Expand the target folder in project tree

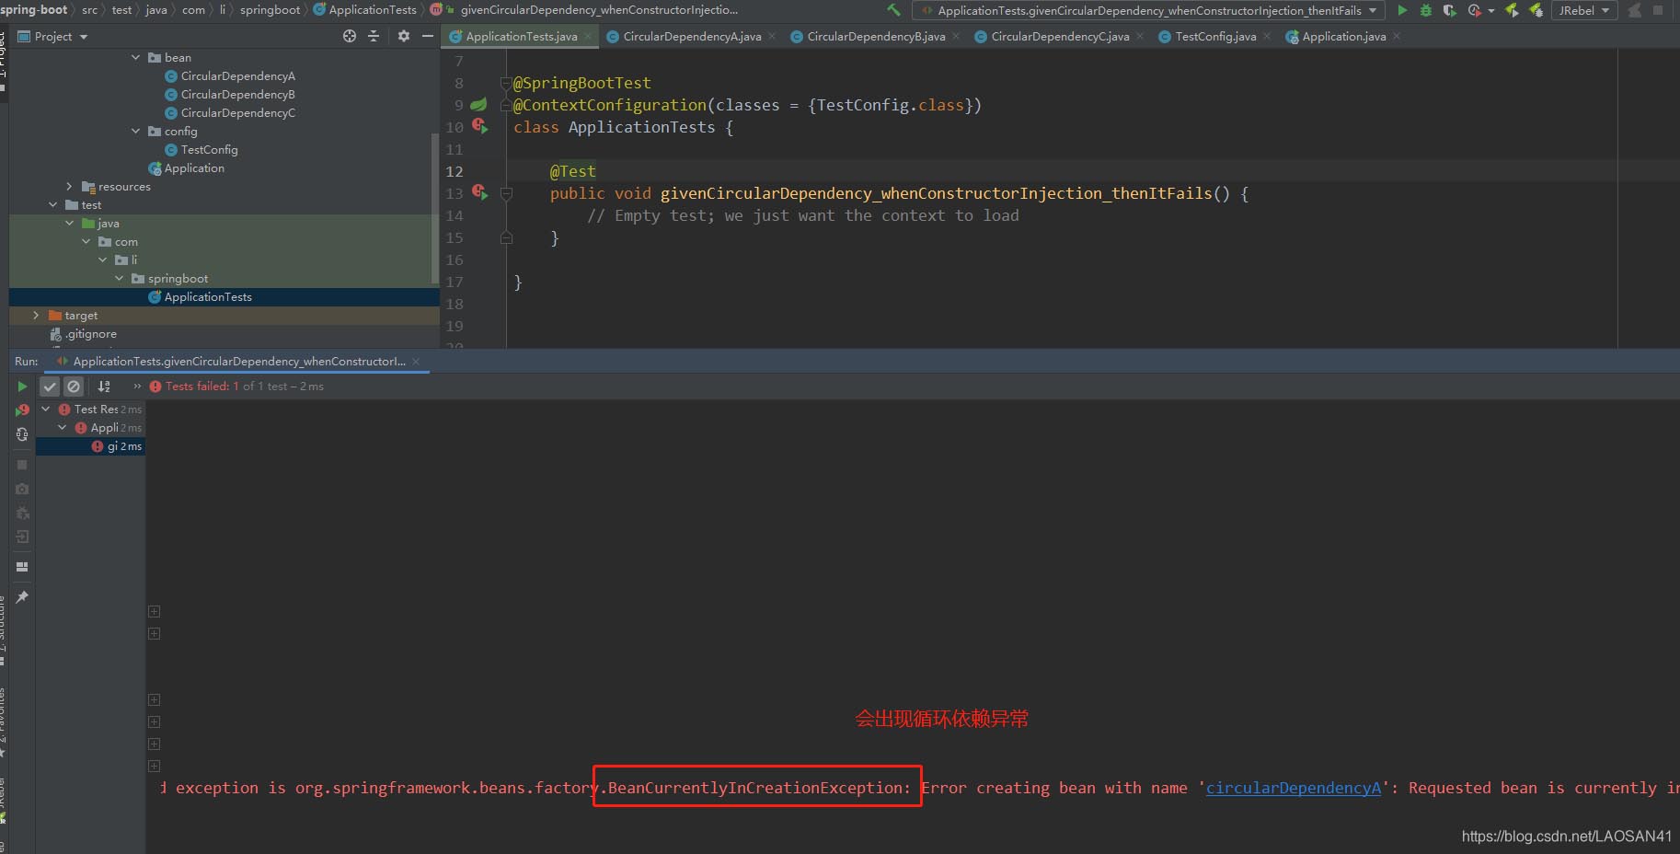click(x=36, y=316)
